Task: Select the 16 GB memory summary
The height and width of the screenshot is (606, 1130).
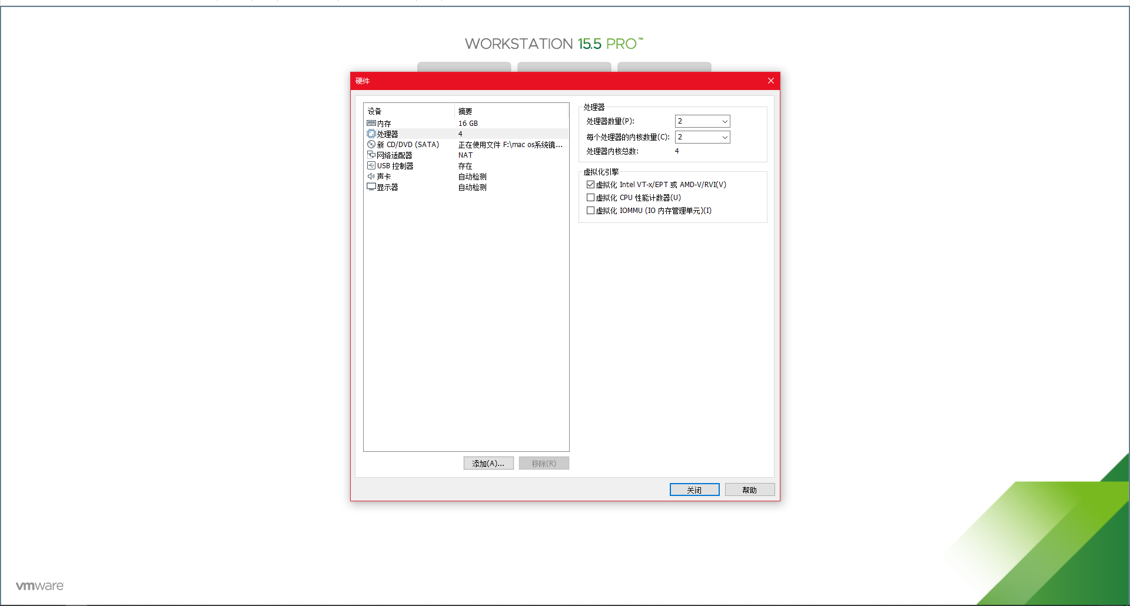Action: coord(468,124)
